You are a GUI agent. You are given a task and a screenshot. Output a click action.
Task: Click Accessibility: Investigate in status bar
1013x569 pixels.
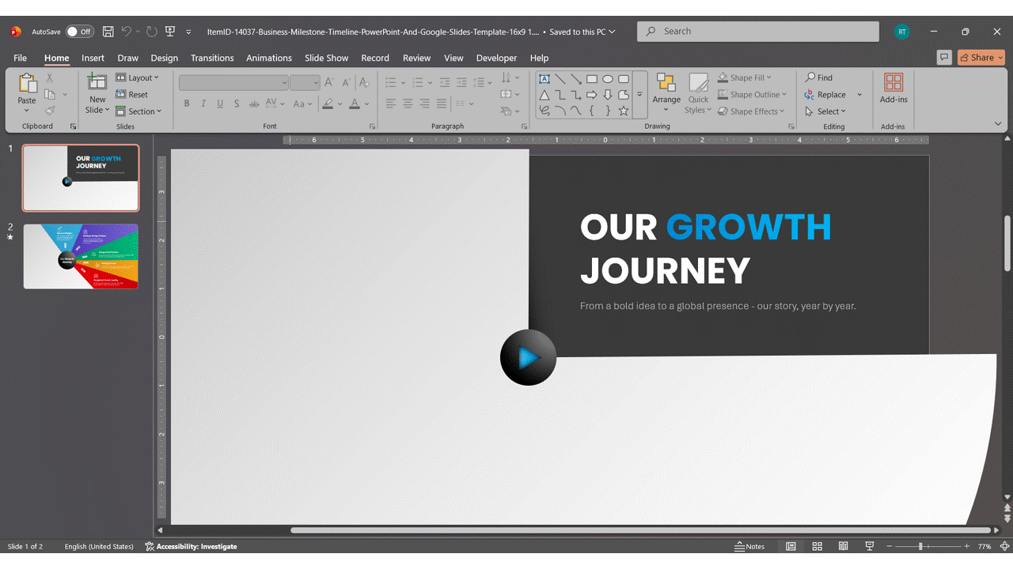(x=191, y=546)
